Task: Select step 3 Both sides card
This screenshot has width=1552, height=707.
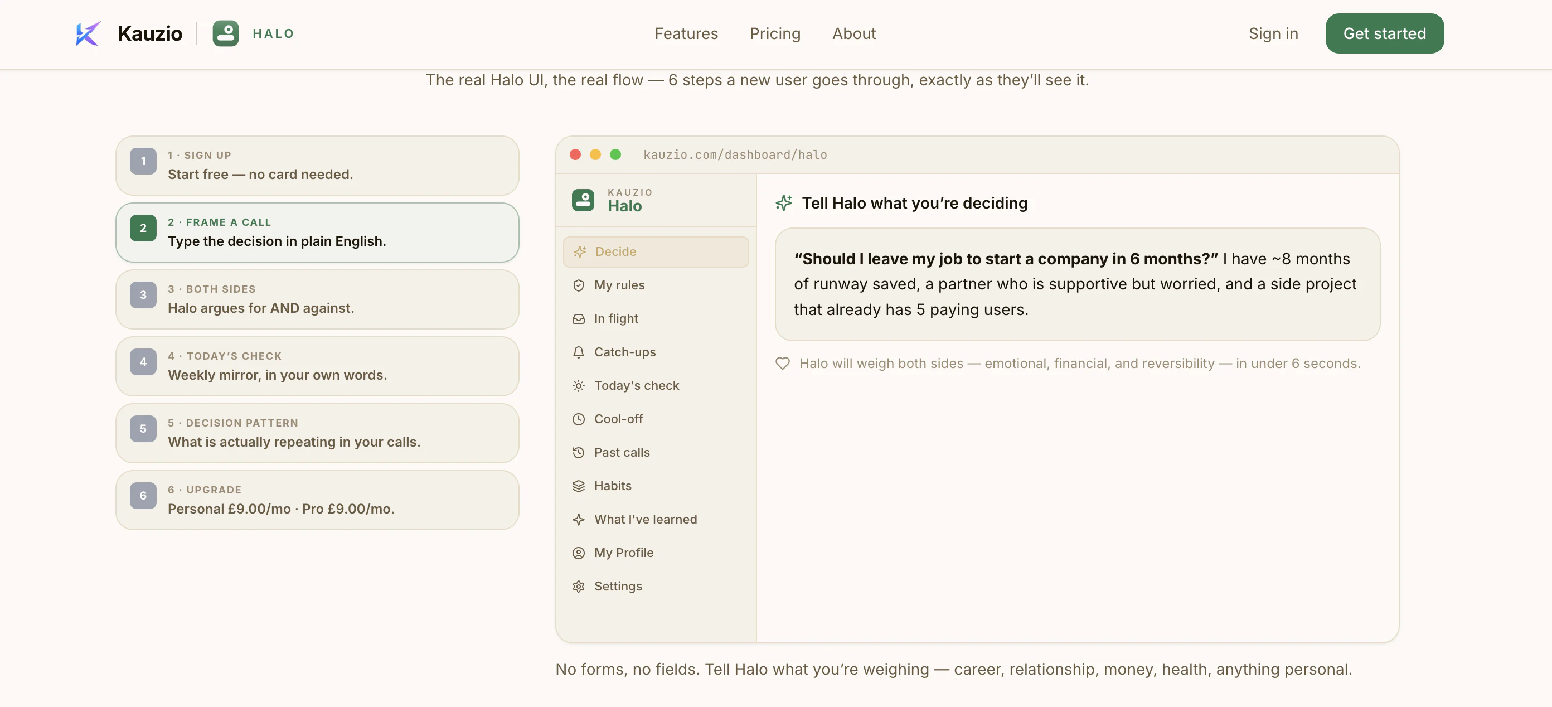Action: [x=318, y=299]
